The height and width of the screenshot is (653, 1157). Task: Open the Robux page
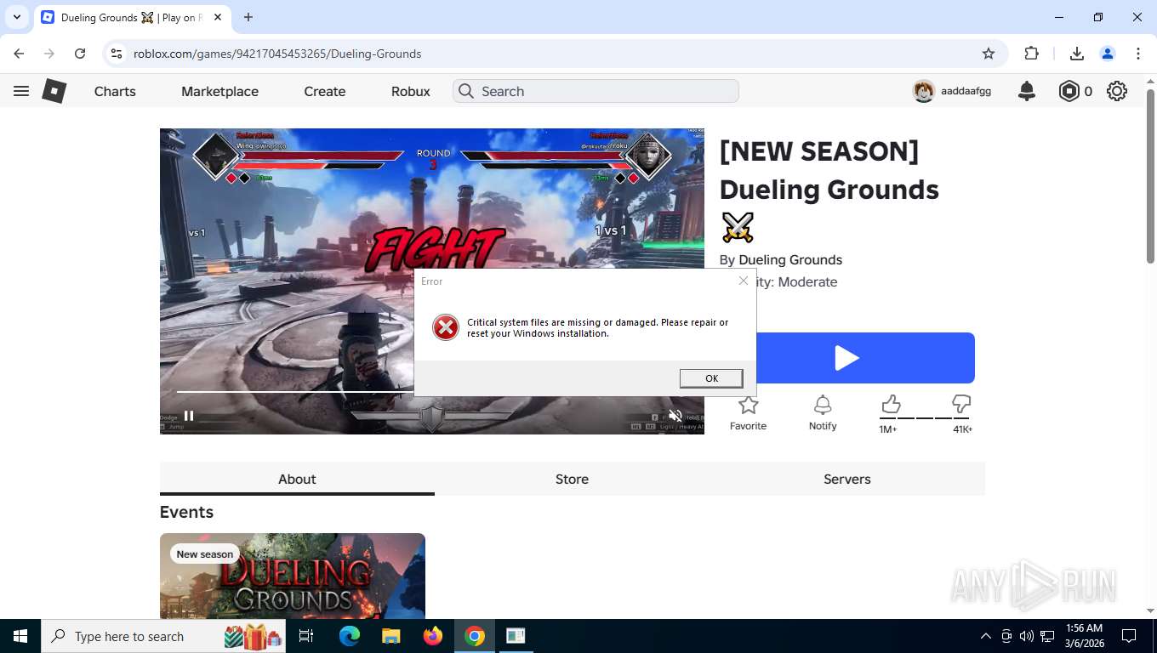[x=411, y=91]
